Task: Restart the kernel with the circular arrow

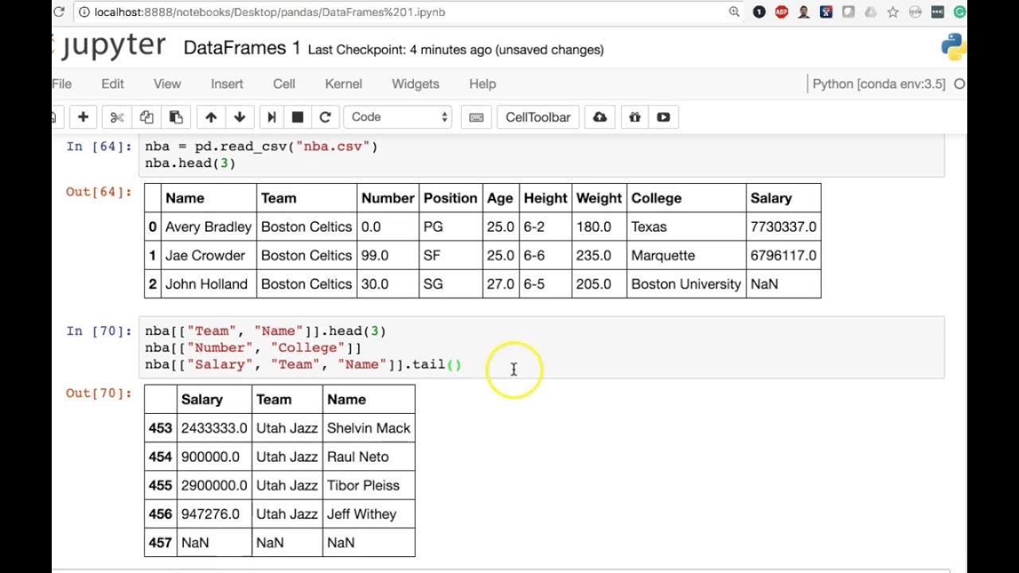Action: pos(325,117)
